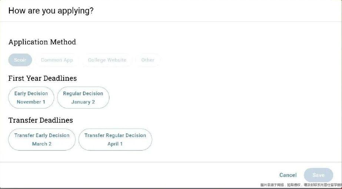Click the March 2 date text
Image resolution: width=342 pixels, height=189 pixels.
pyautogui.click(x=42, y=144)
